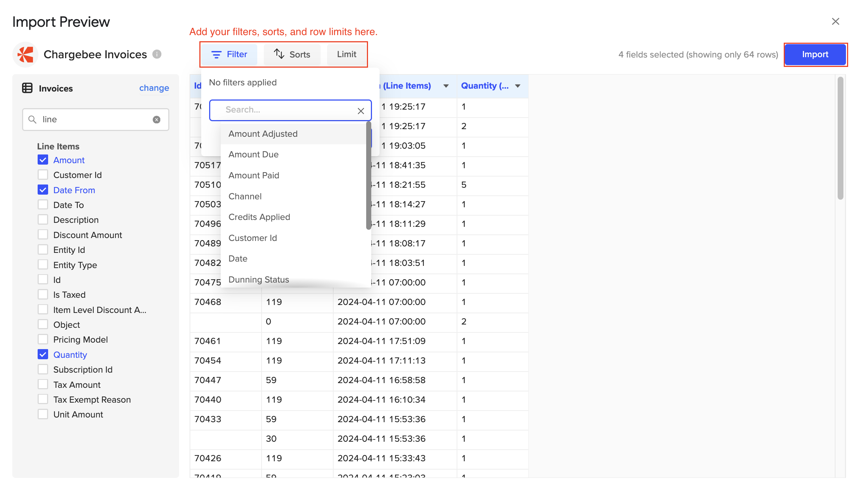Click the Chargebee logo icon
859x492 pixels.
pos(25,55)
